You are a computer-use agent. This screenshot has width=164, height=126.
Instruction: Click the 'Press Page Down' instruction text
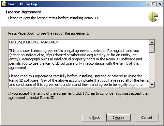click(x=49, y=33)
